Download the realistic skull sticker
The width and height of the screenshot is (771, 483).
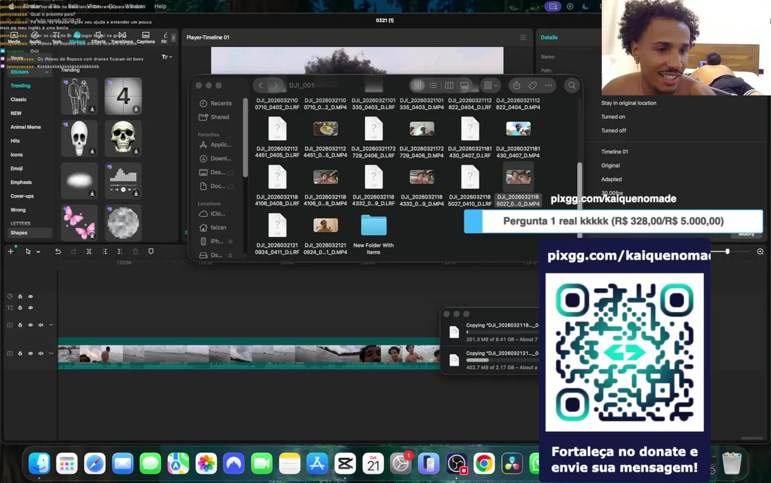136,152
